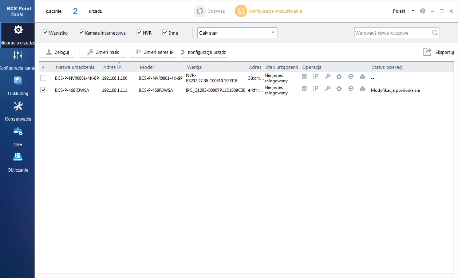
Task: Open web browser icon for BCS-P-468R3WSA
Action: click(351, 88)
